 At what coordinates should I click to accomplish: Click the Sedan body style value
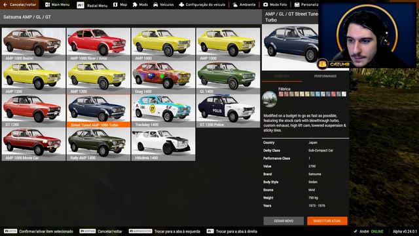[x=313, y=182]
